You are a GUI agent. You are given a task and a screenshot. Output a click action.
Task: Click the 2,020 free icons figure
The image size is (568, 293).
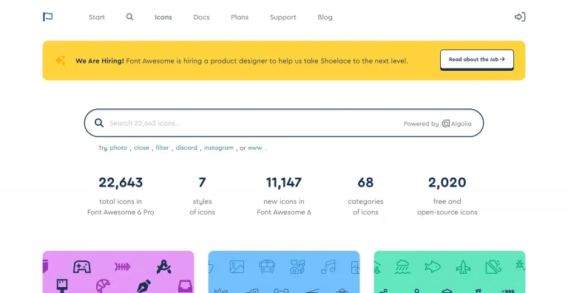pos(447,182)
